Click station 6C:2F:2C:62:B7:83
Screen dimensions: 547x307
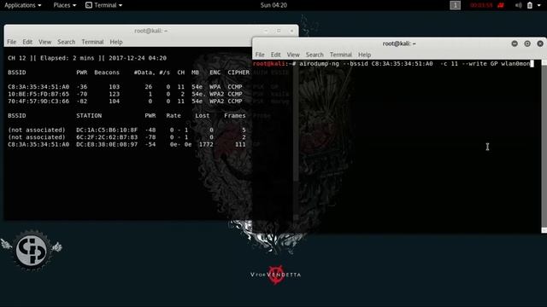click(x=107, y=137)
